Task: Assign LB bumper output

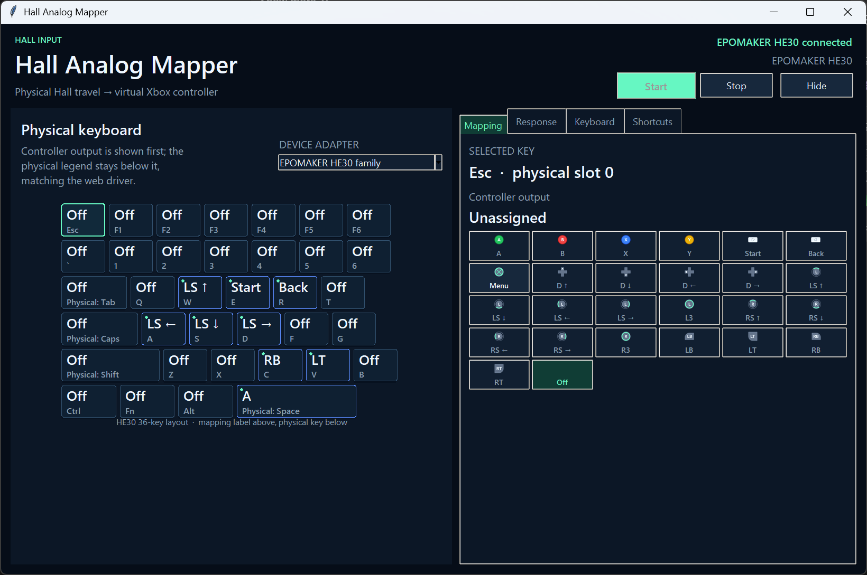Action: coord(689,342)
